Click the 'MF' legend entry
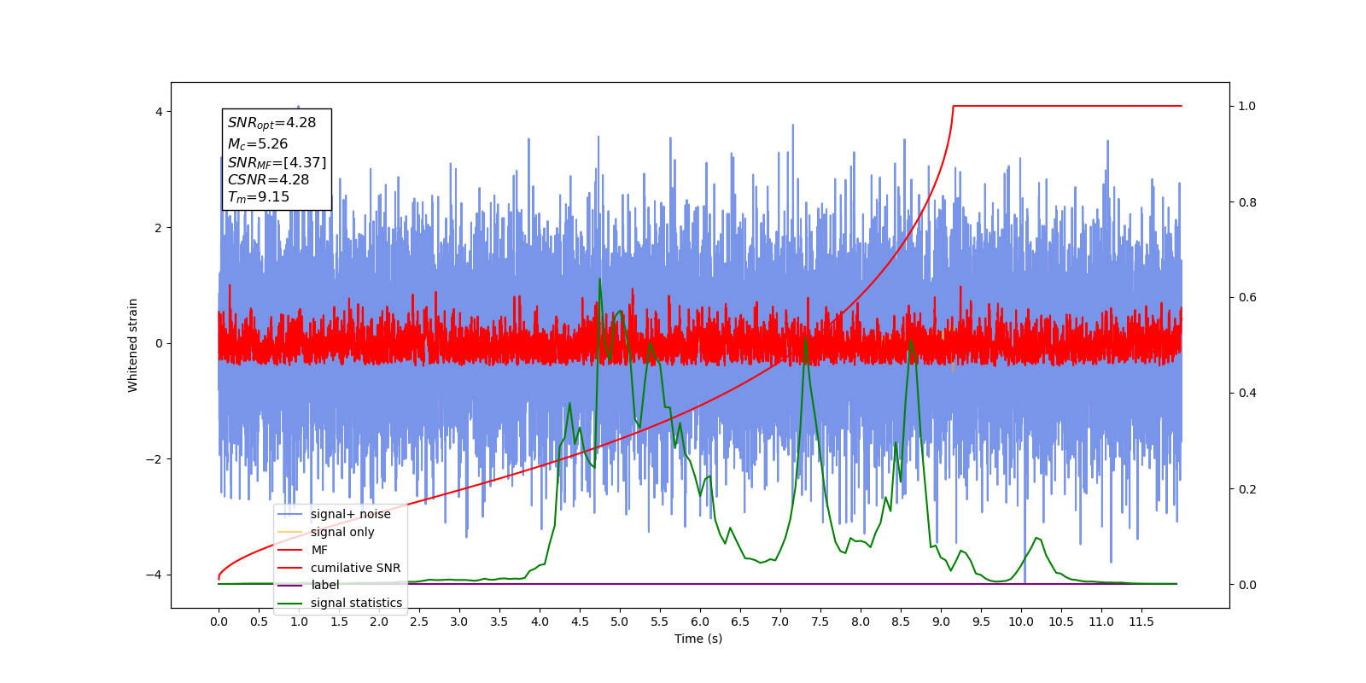The width and height of the screenshot is (1366, 683). point(303,550)
